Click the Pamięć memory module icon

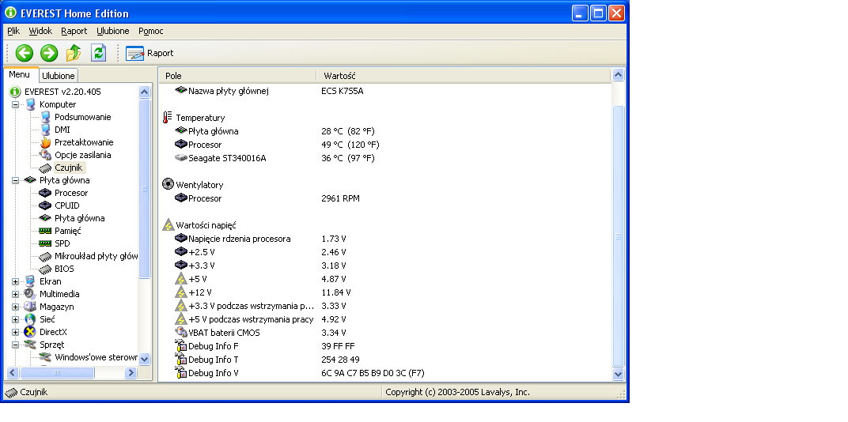pos(45,231)
